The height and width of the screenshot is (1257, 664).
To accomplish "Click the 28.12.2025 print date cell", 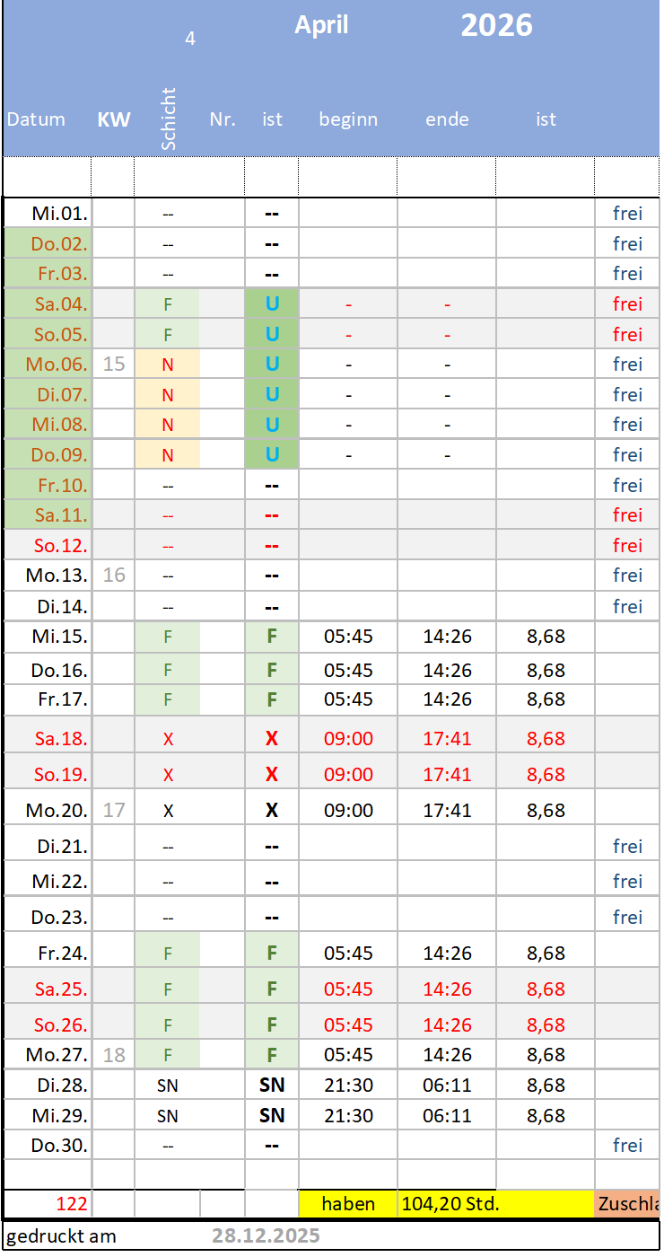I will pos(266,1235).
